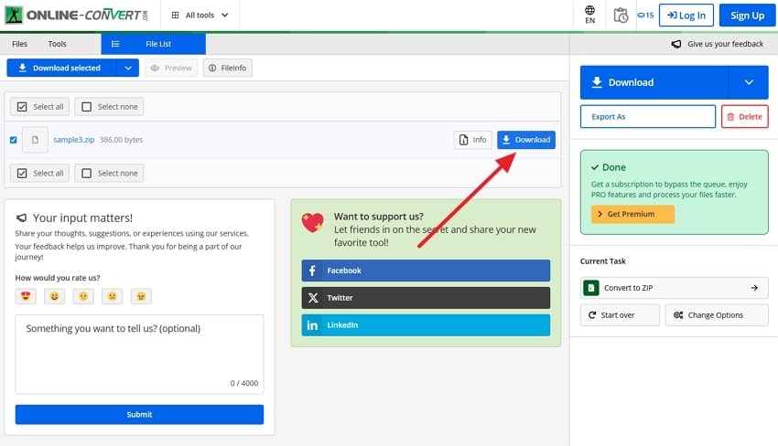Click the Sign Up button
This screenshot has height=446, width=778.
(747, 16)
